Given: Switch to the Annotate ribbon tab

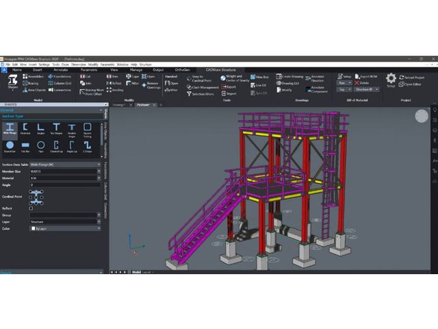Looking at the screenshot, I should [60, 69].
